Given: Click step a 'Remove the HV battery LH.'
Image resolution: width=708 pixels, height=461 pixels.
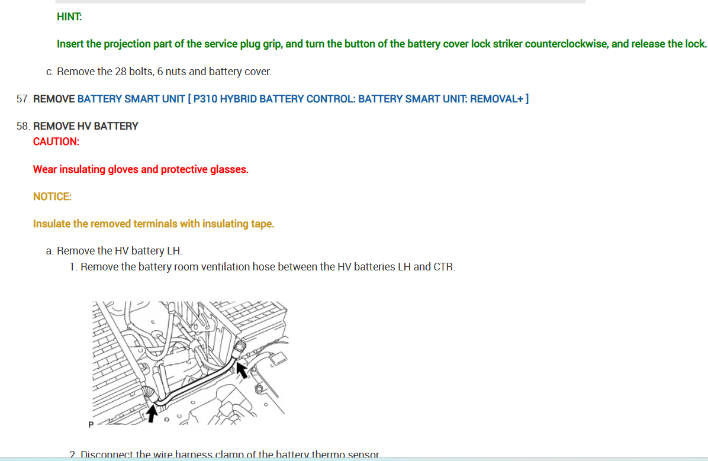Looking at the screenshot, I should [120, 250].
